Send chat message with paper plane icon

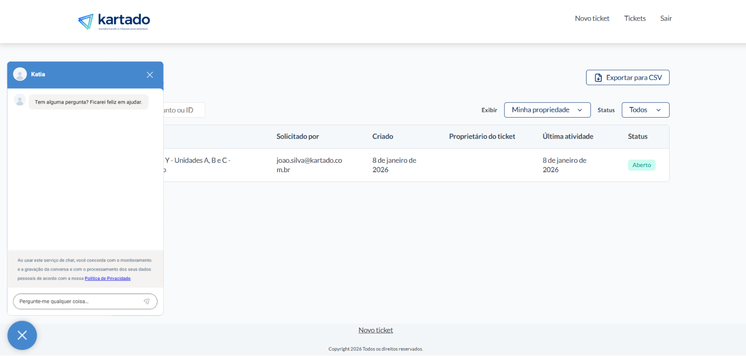146,301
